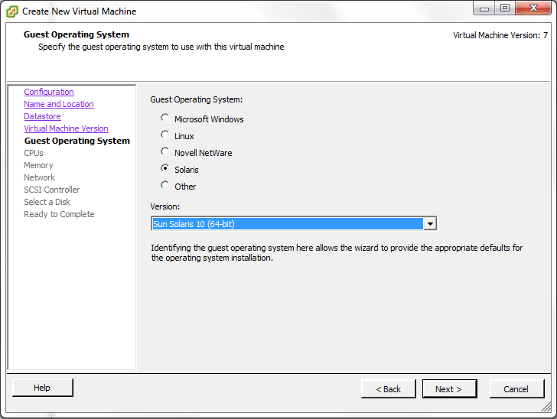
Task: Click the Virtual Machine Version: 7 text
Action: [500, 35]
